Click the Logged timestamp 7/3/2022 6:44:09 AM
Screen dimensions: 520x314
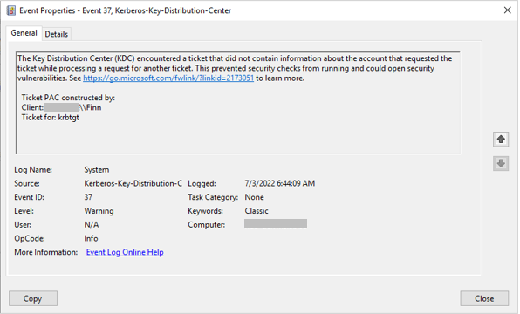(x=280, y=184)
